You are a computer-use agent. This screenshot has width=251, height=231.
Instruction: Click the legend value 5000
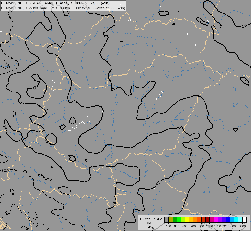[x=242, y=226]
